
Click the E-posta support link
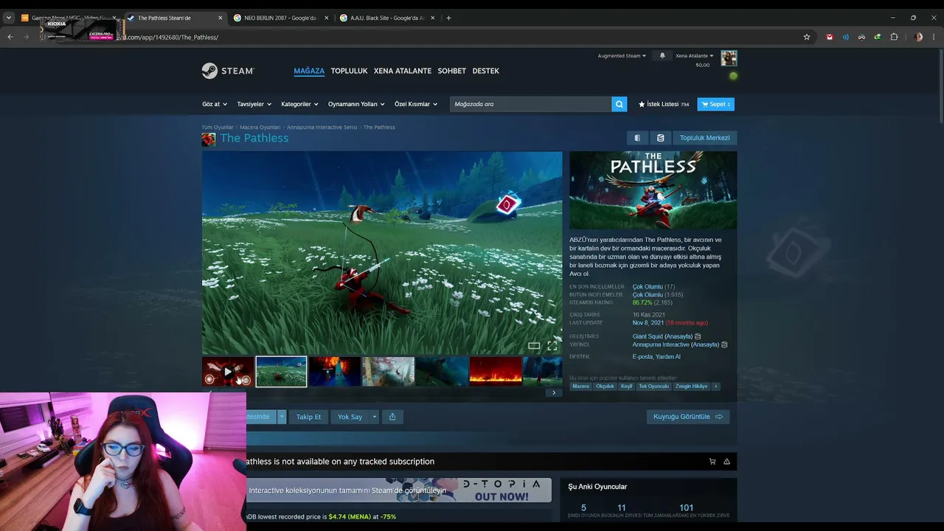pyautogui.click(x=642, y=357)
